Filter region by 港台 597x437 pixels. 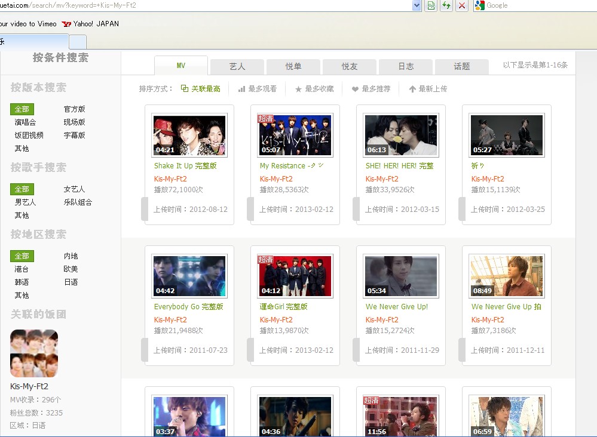click(x=22, y=269)
